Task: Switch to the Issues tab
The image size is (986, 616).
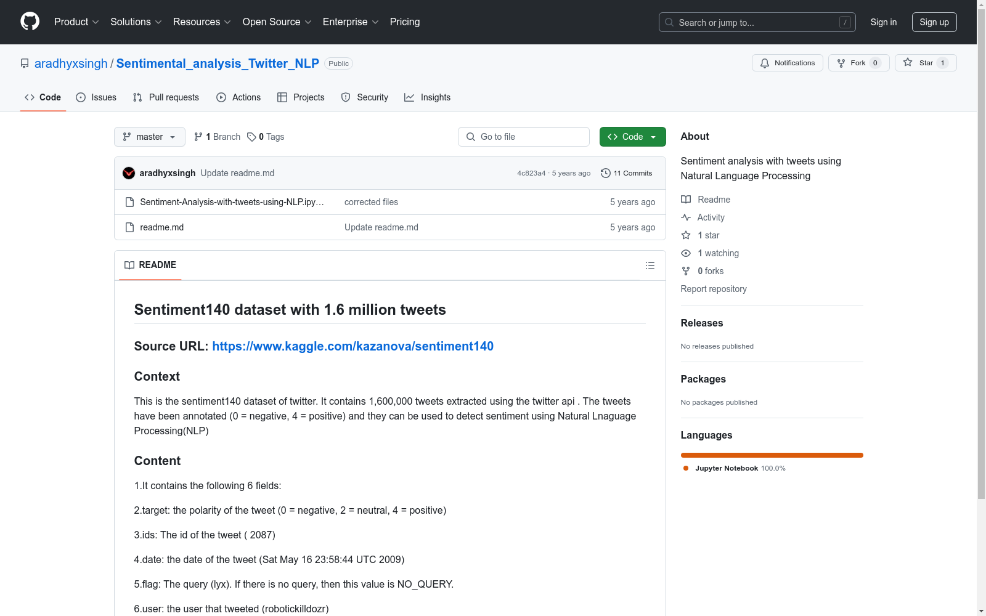Action: coord(96,97)
